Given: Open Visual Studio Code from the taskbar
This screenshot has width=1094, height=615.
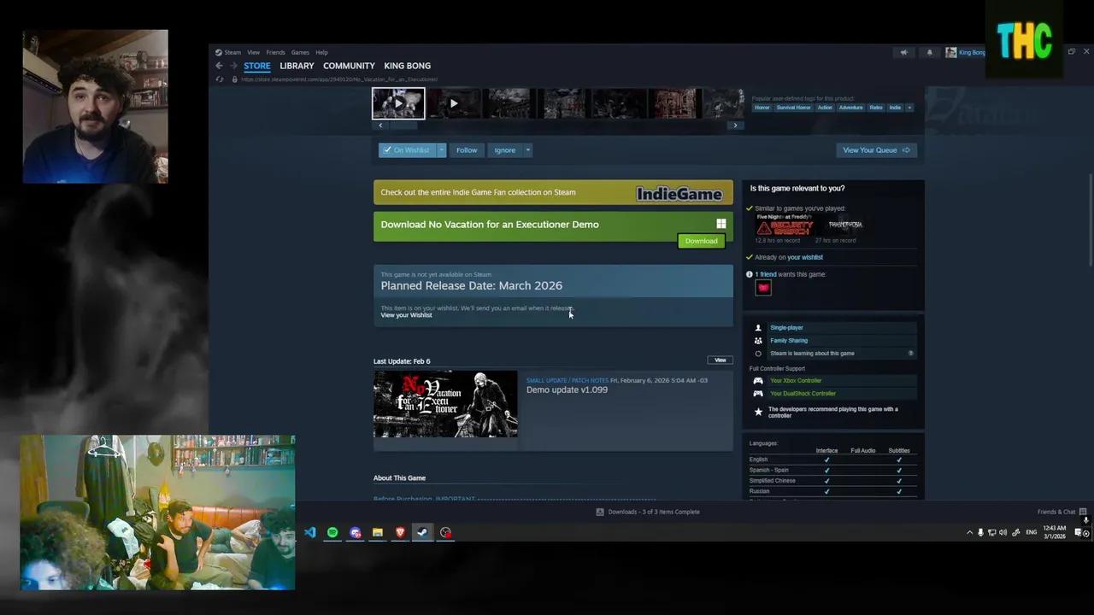Looking at the screenshot, I should 309,532.
